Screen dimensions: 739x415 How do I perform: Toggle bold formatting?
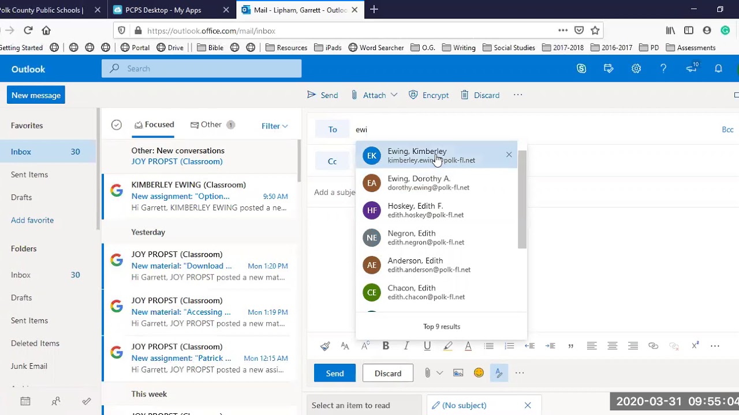(x=386, y=346)
